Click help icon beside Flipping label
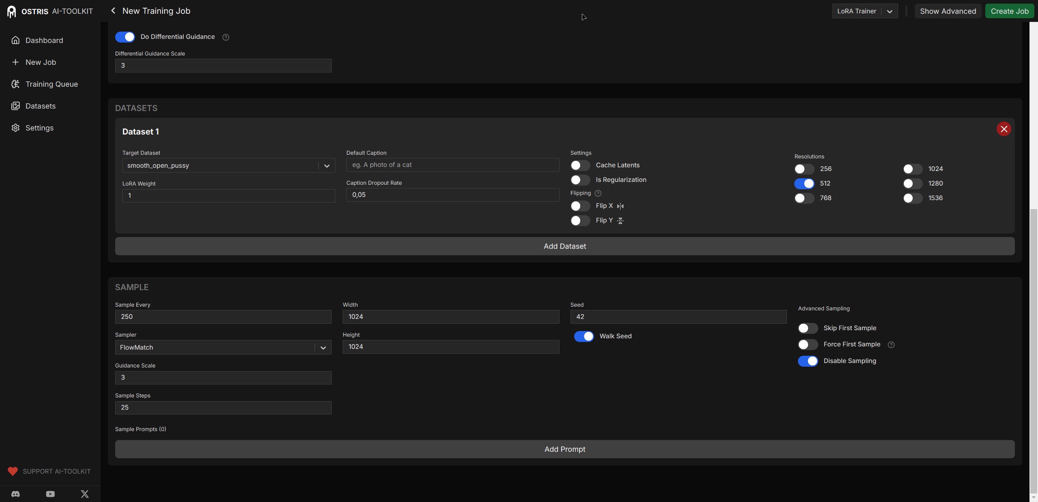The image size is (1038, 502). pyautogui.click(x=598, y=193)
